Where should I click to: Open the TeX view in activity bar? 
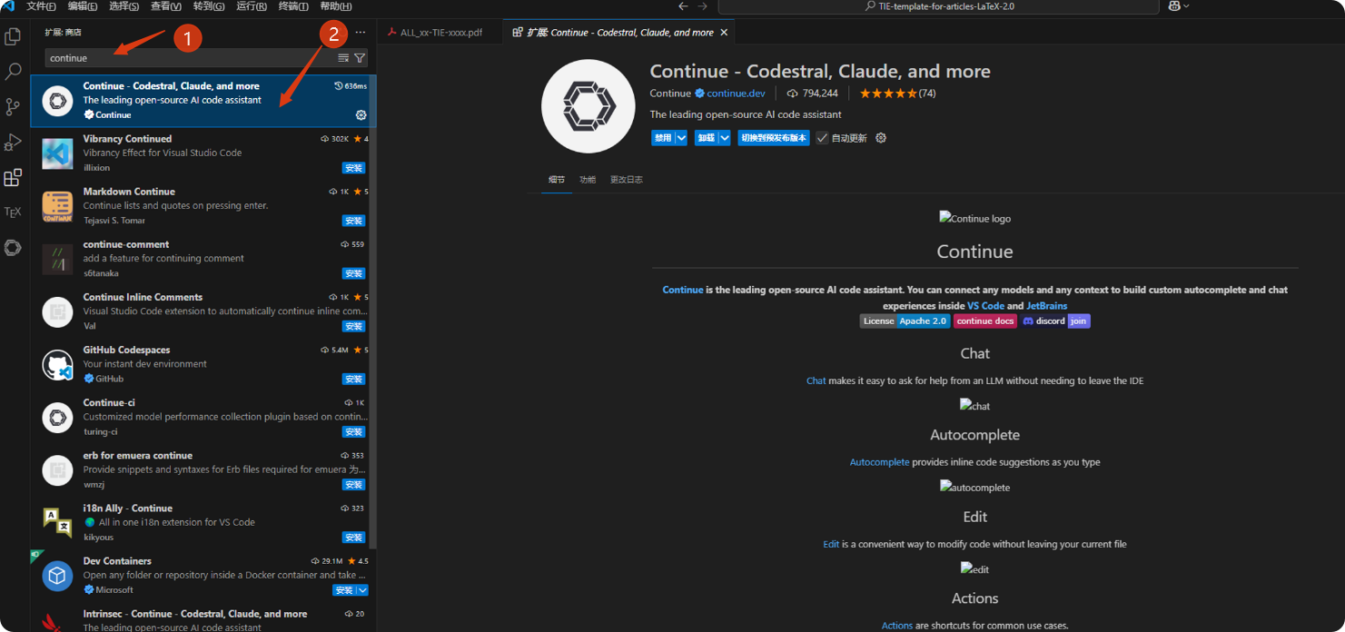(13, 212)
